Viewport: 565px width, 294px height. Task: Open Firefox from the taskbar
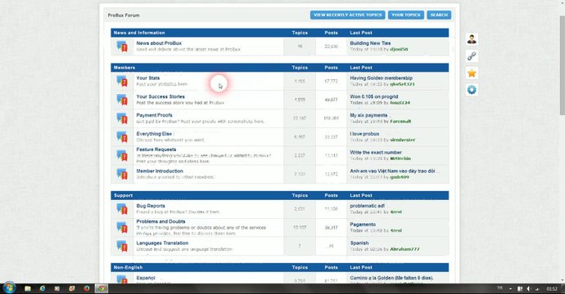click(x=87, y=288)
